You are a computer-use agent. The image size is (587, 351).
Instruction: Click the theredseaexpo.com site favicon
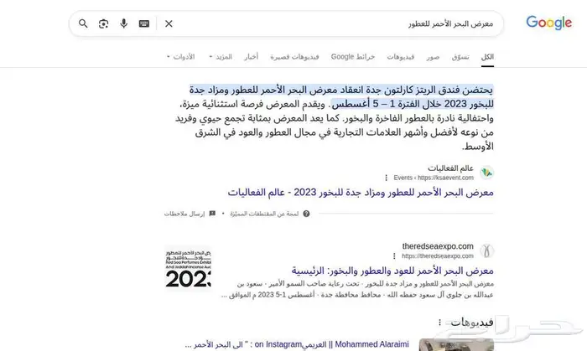[x=486, y=250]
